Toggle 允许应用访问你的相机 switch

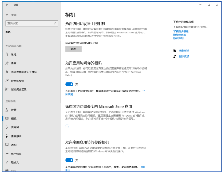69,84
